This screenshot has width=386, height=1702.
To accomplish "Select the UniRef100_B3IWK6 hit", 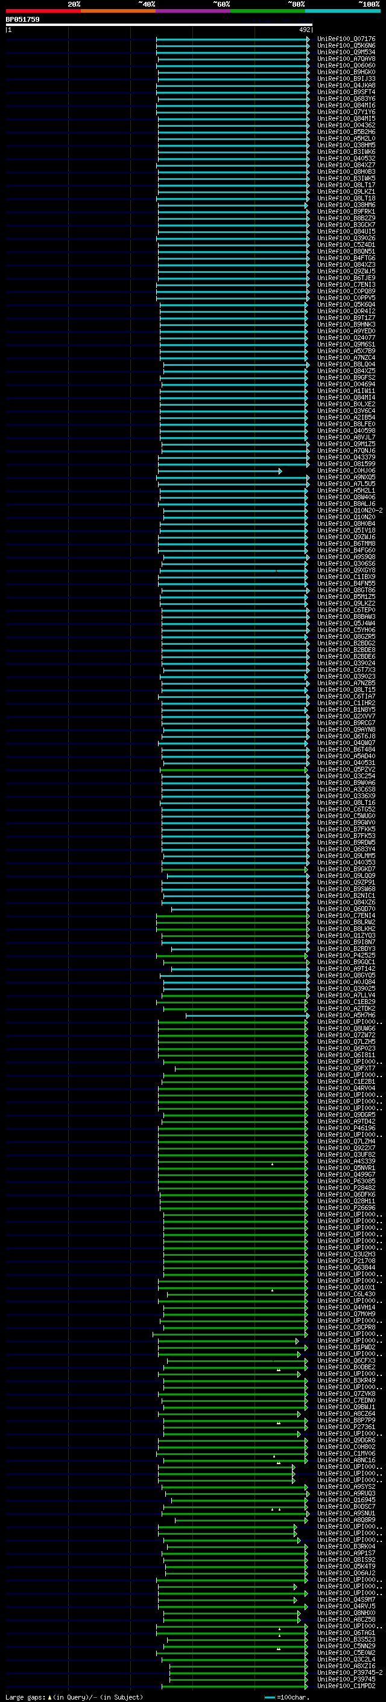I will coord(346,152).
